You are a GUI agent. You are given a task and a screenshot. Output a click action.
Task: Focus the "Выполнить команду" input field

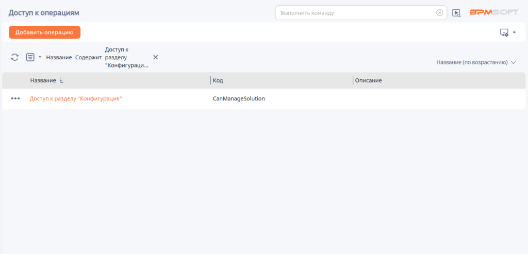coord(356,13)
